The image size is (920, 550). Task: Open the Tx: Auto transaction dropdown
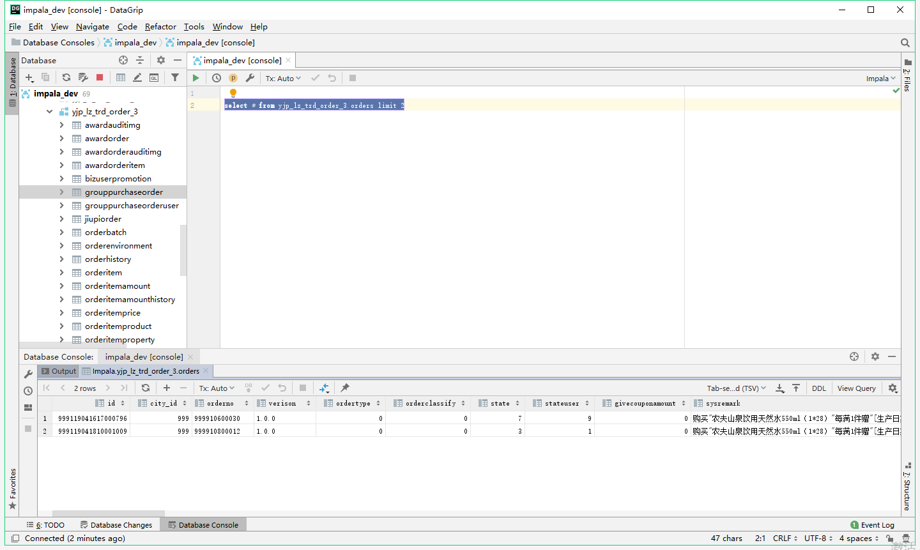pos(282,78)
